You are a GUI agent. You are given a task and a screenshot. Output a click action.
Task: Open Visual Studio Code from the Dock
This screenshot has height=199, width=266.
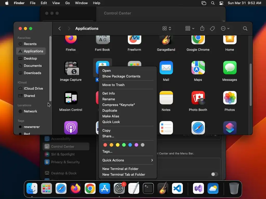(x=177, y=188)
